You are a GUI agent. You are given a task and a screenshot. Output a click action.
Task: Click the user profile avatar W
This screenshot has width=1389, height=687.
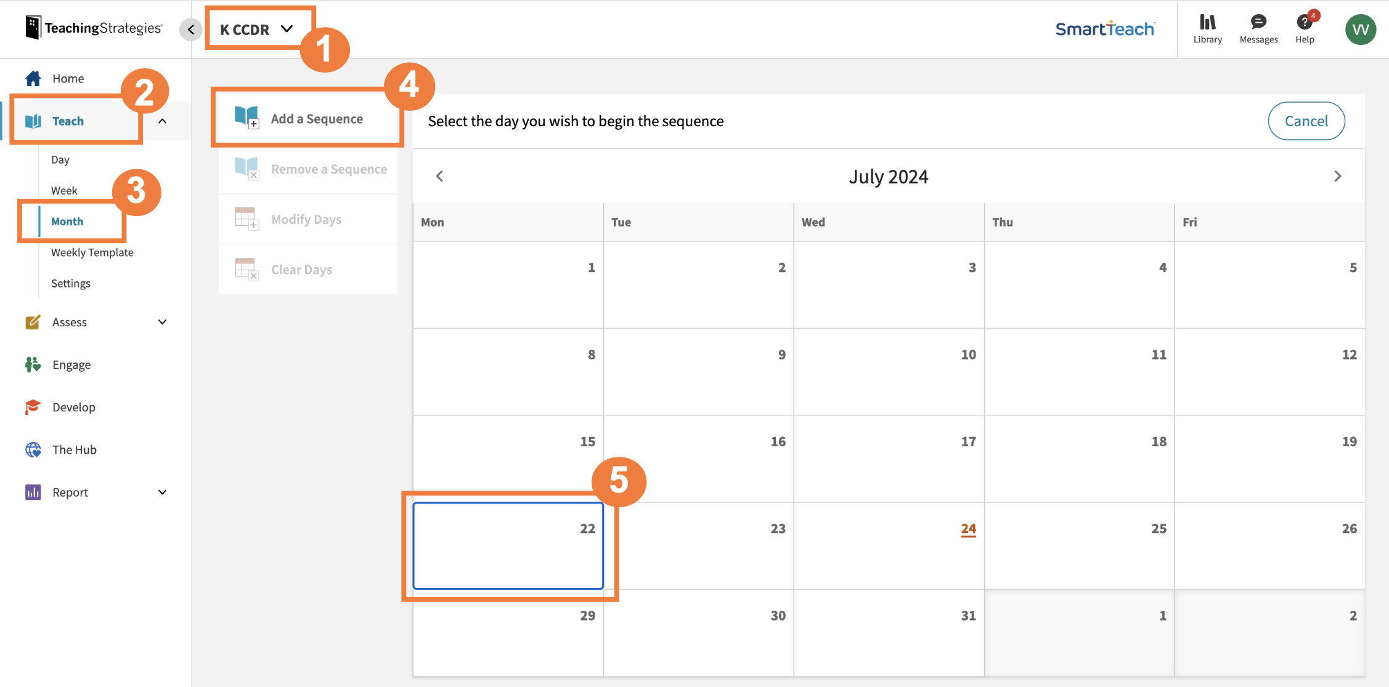coord(1361,30)
